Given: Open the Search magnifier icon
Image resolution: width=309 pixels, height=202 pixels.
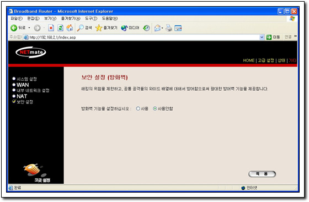Looking at the screenshot, I should click(81, 28).
